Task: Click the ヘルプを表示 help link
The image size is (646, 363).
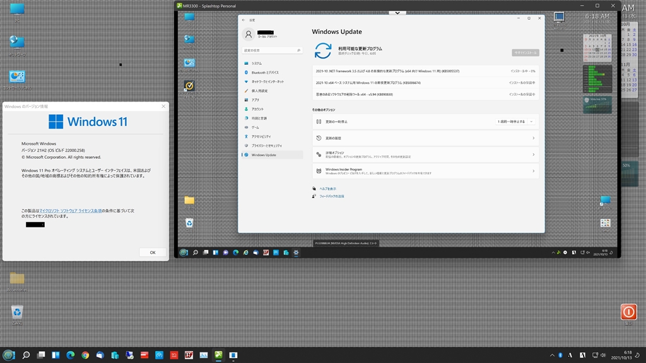Action: [327, 188]
